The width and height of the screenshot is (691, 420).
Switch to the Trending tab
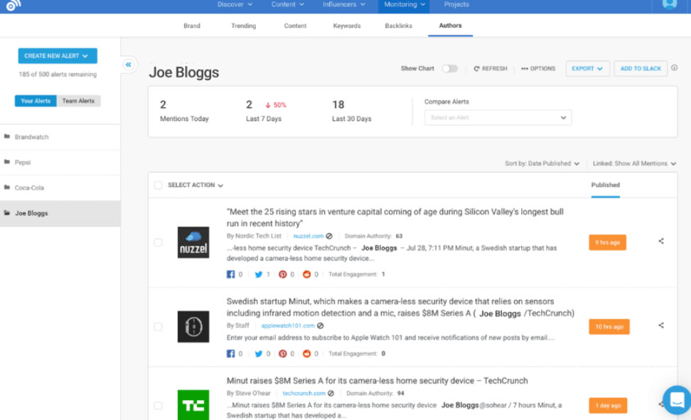(x=244, y=26)
